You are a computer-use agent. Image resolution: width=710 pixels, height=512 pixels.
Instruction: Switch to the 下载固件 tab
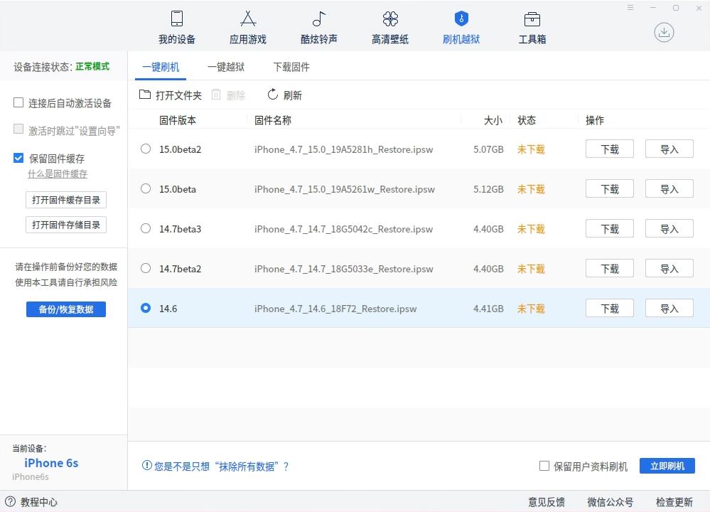291,66
